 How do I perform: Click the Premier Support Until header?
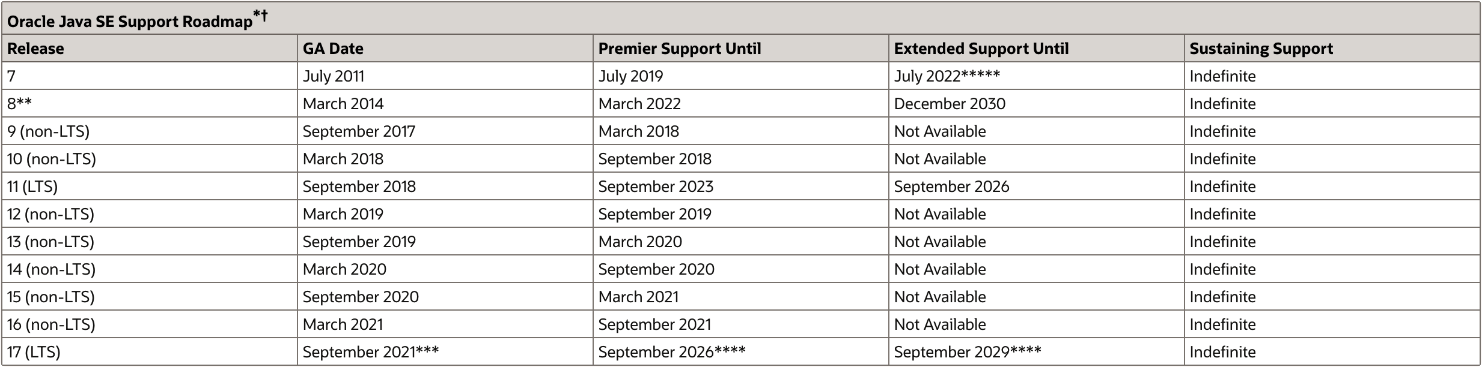coord(741,49)
